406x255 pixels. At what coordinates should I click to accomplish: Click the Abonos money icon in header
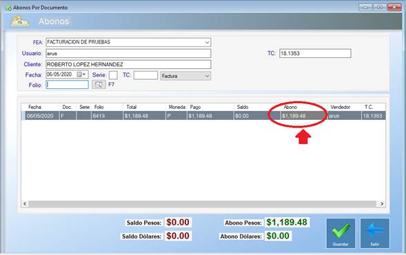point(20,22)
